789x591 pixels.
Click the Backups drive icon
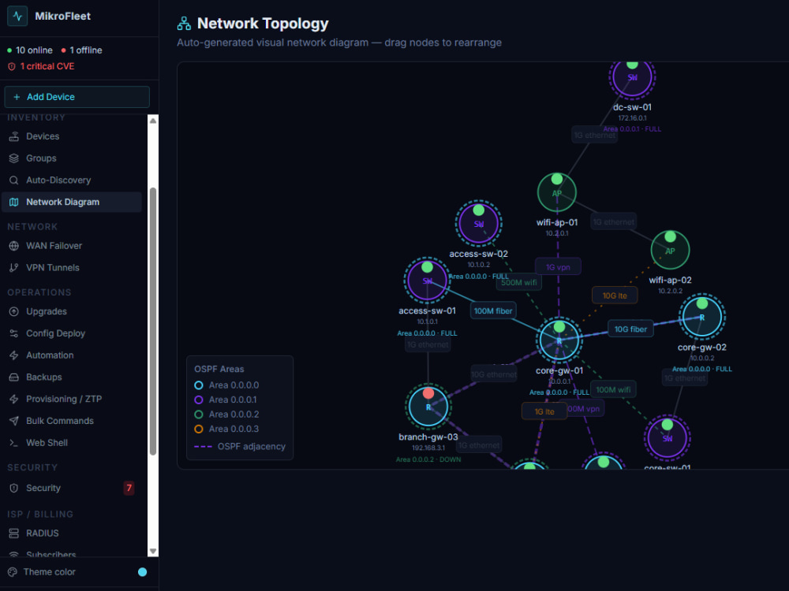point(14,377)
